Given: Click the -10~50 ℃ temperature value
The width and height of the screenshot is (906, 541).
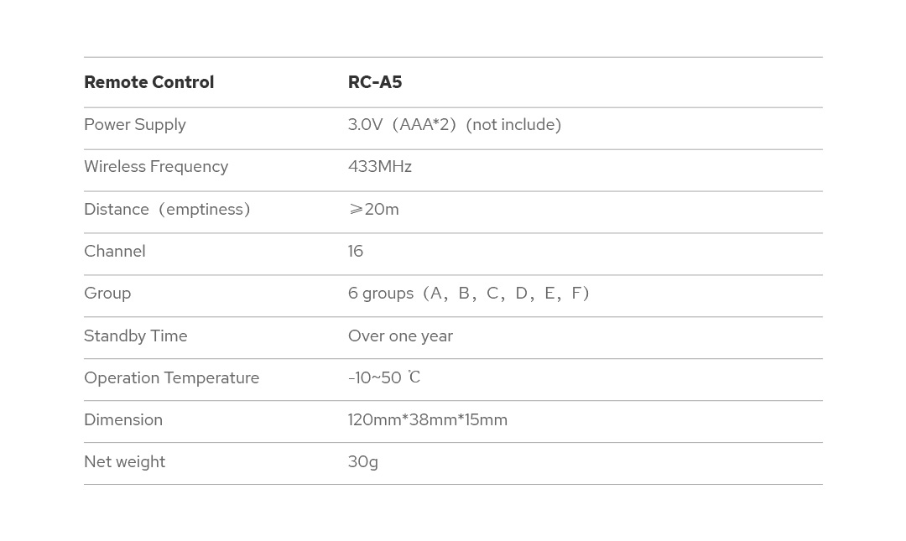Looking at the screenshot, I should (x=383, y=377).
